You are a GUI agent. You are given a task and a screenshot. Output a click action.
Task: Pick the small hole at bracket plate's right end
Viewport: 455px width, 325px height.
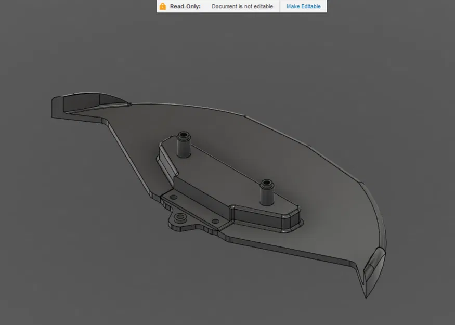click(215, 222)
